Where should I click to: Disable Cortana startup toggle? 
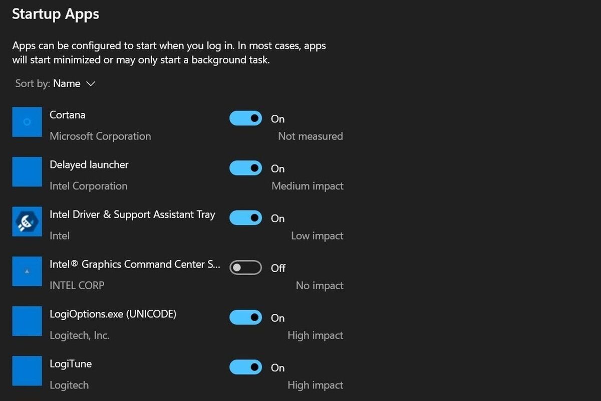(x=245, y=118)
